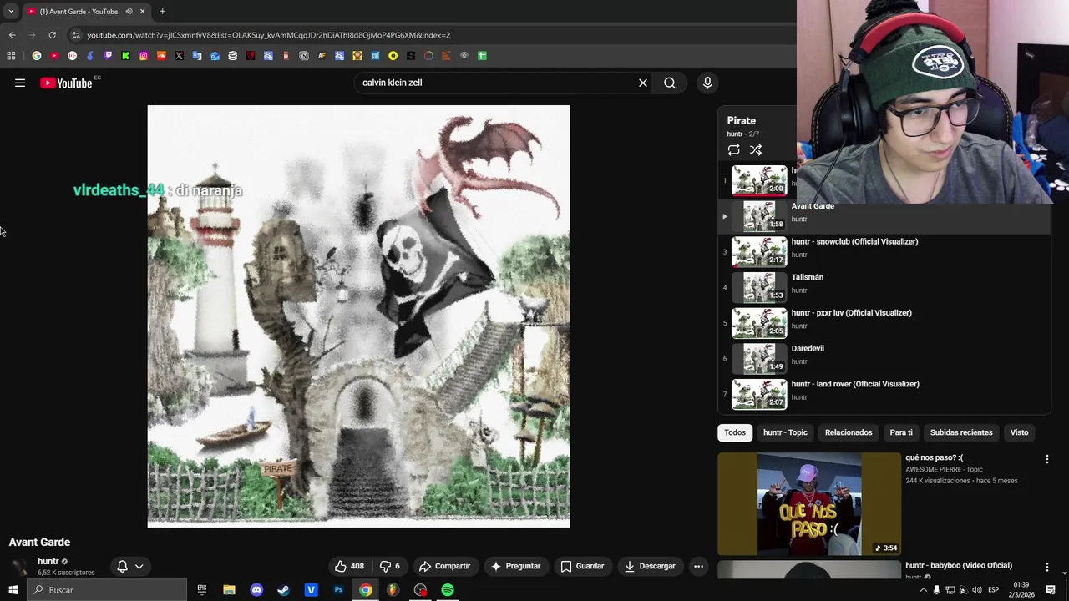Click the Guardar button
Viewport: 1069px width, 601px height.
tap(582, 566)
